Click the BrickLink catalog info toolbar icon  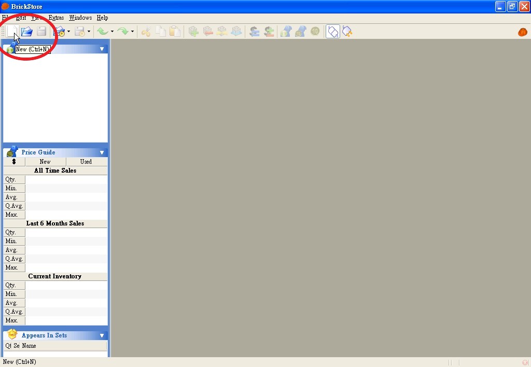[286, 32]
